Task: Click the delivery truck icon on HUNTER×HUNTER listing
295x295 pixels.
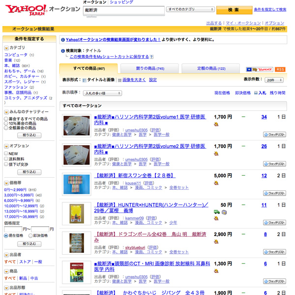Action: tap(217, 212)
